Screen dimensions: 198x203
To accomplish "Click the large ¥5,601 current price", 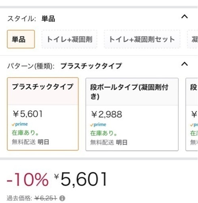I will point(81,179).
